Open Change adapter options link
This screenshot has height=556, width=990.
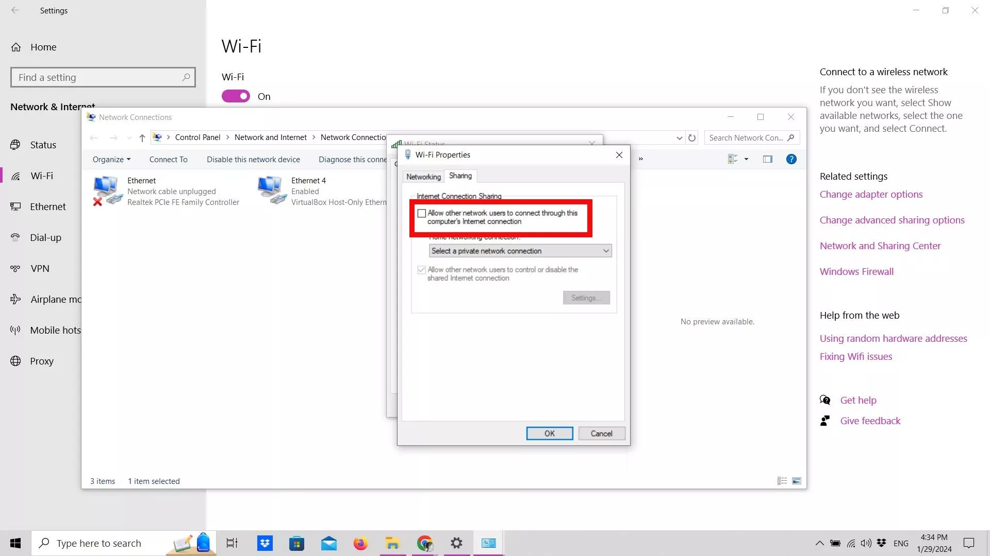[871, 195]
